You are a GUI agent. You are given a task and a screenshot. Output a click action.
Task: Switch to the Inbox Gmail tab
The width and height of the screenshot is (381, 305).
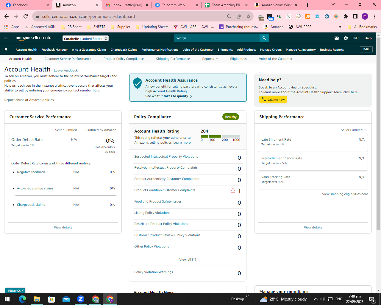click(127, 5)
